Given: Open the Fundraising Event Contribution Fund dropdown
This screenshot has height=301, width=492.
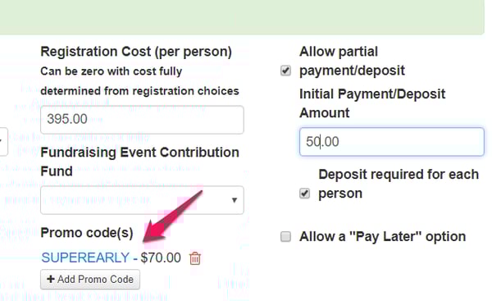Looking at the screenshot, I should point(142,200).
